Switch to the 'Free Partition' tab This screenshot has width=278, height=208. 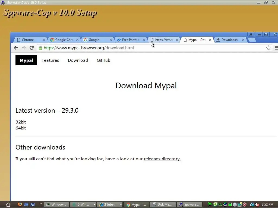(x=131, y=40)
